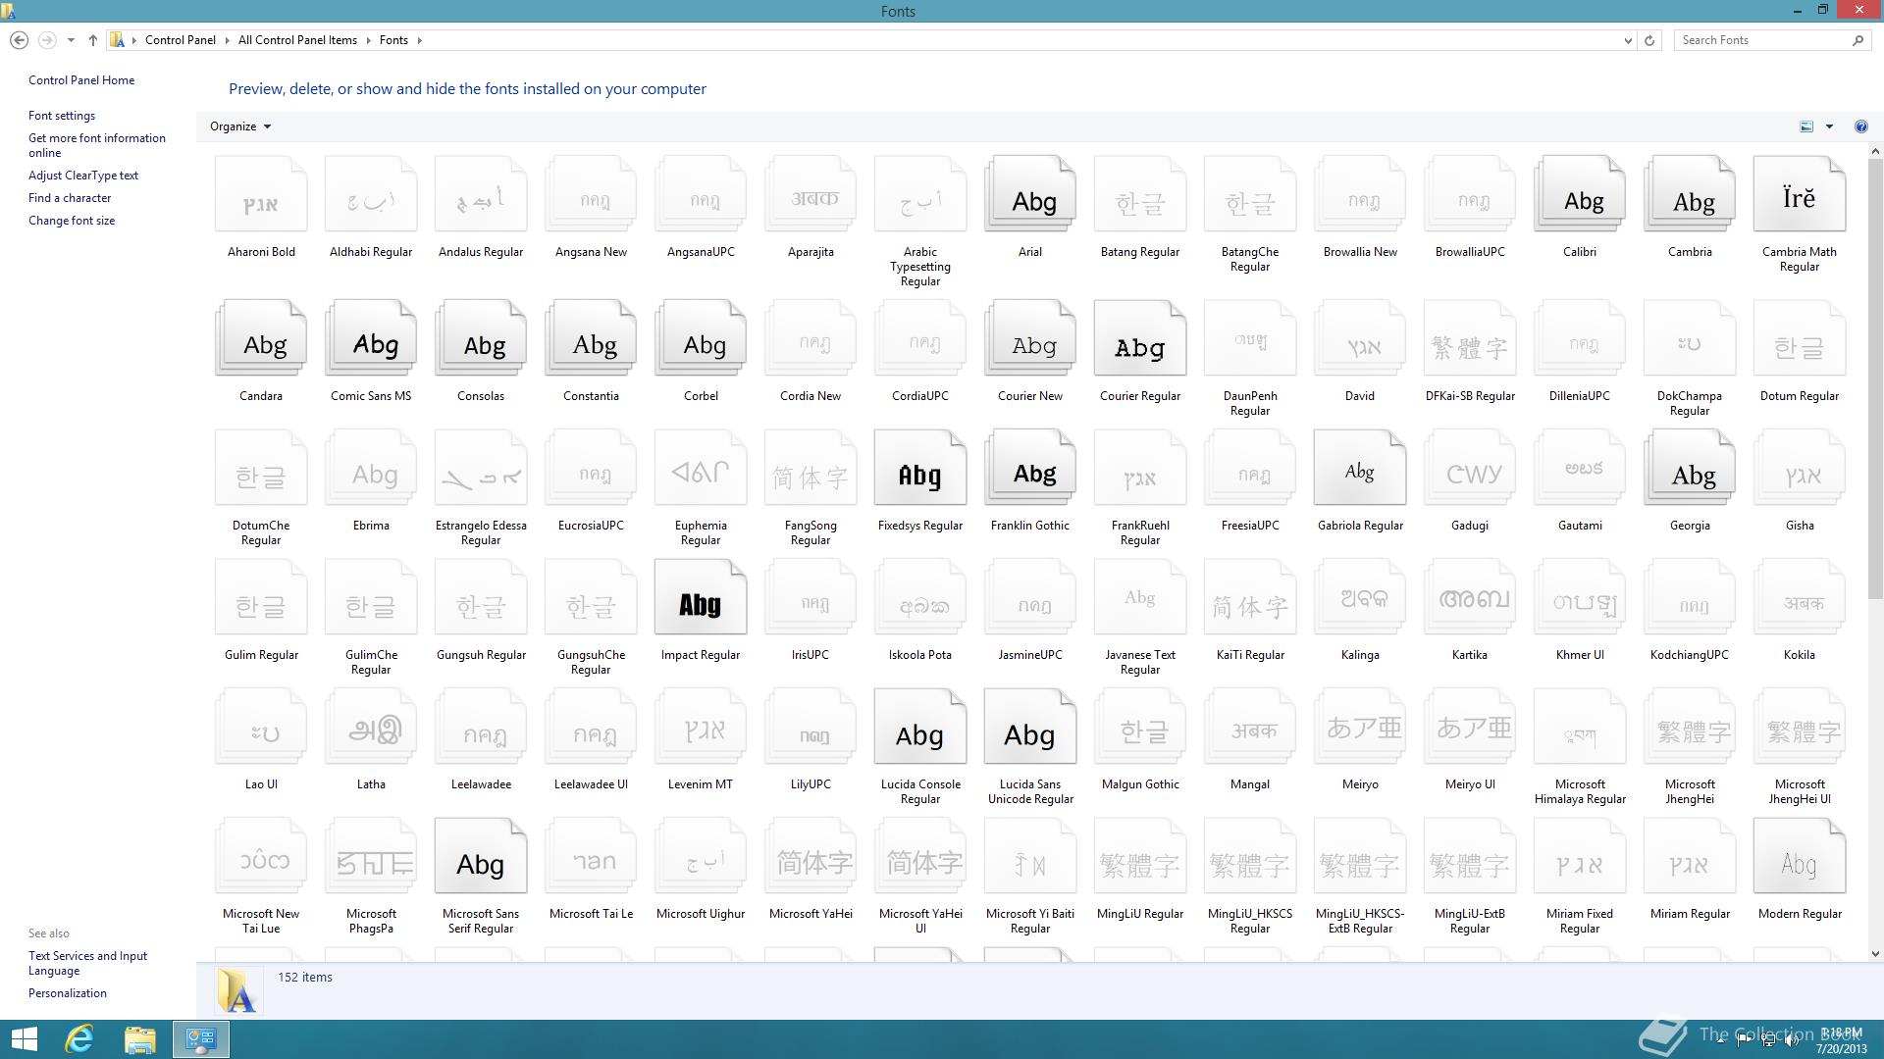The image size is (1884, 1059).
Task: Expand the Fonts breadcrumb arrow
Action: [419, 40]
